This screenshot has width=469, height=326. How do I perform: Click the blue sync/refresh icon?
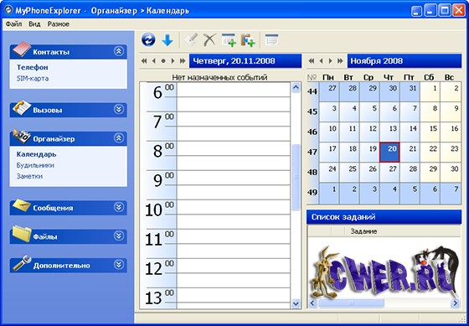point(148,40)
